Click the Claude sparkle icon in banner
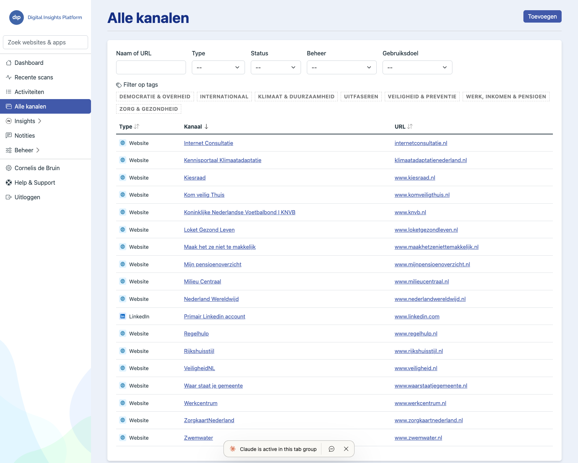 click(x=233, y=449)
